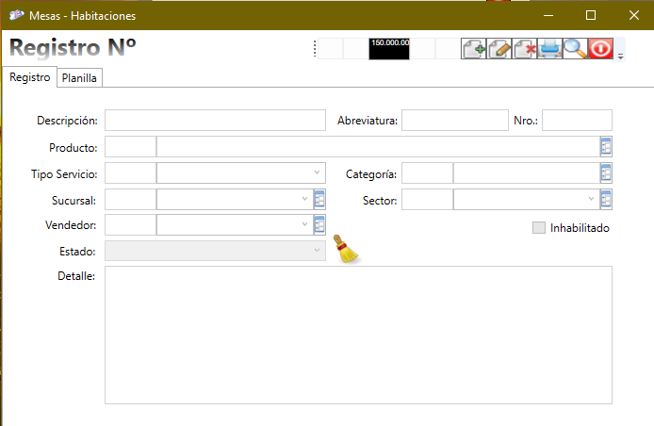Open the Producto lookup list icon

tap(606, 146)
